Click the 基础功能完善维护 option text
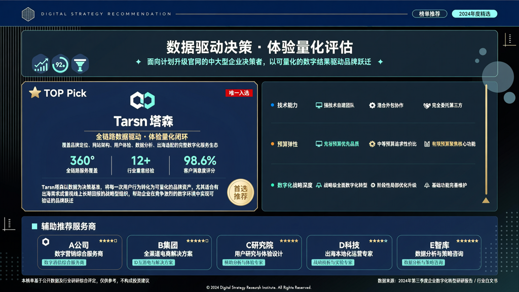 449,186
